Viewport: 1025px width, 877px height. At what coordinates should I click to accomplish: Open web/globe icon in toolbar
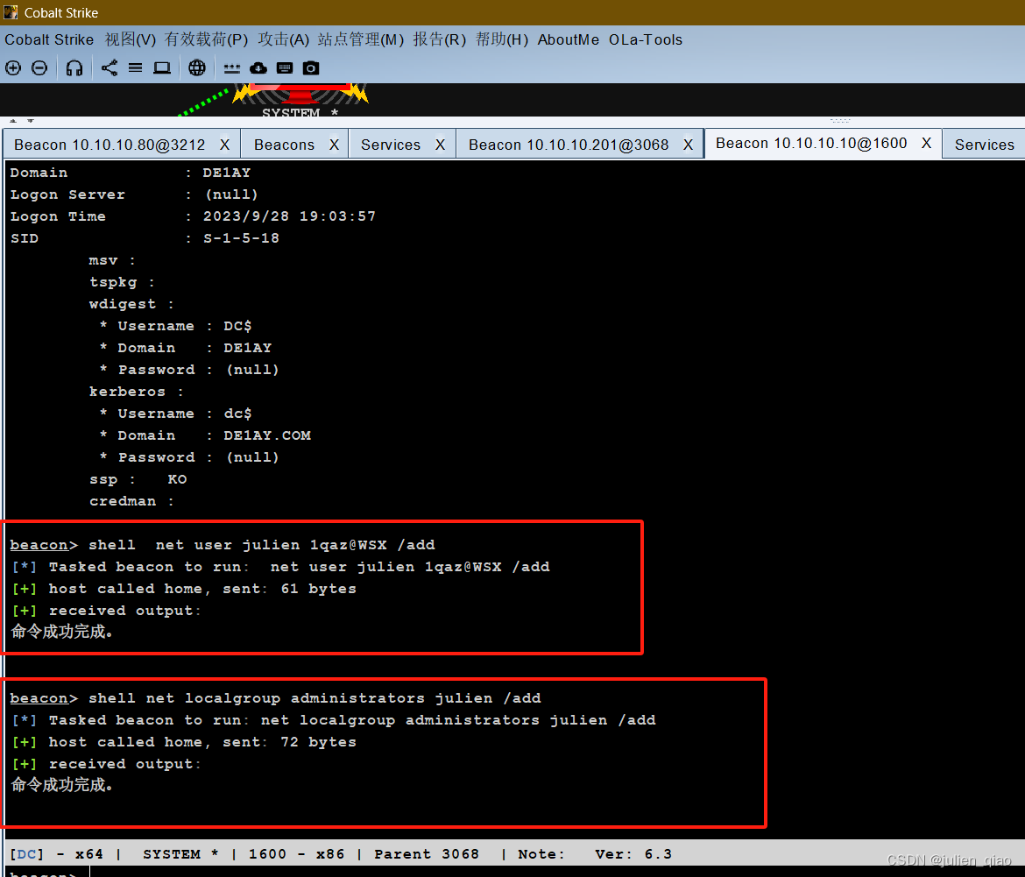[197, 68]
